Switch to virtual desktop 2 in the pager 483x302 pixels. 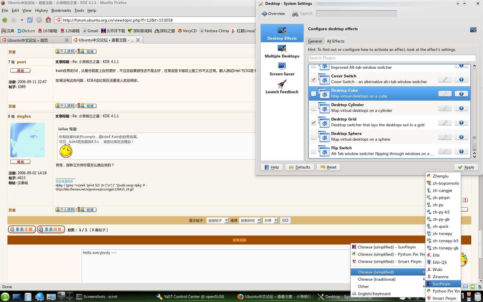tap(69, 294)
